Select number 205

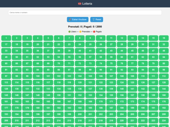[132, 114]
